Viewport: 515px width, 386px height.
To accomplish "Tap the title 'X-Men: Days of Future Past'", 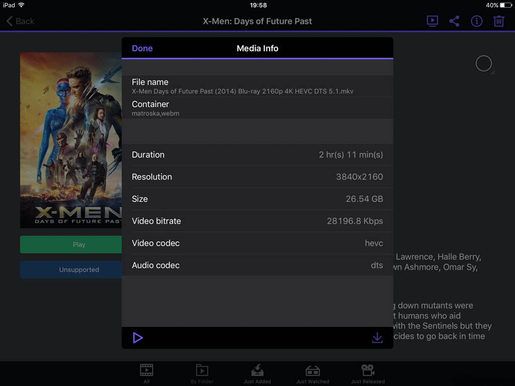I will 257,21.
